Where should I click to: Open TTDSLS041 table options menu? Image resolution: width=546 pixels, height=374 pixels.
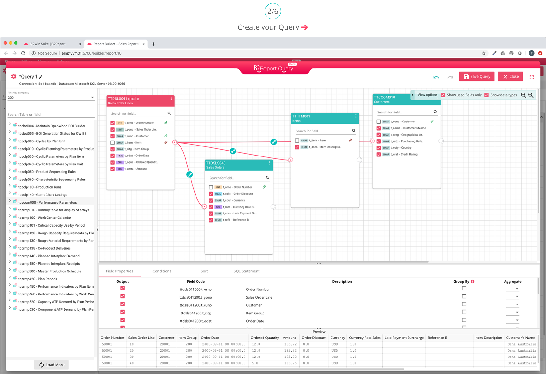point(172,98)
